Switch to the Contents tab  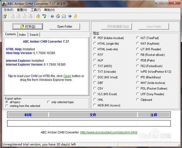(x=11, y=34)
